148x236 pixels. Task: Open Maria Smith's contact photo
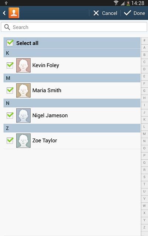pos(23,90)
